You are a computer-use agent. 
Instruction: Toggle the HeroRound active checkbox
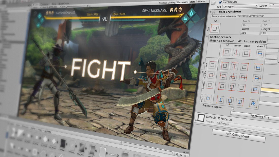(x=220, y=2)
